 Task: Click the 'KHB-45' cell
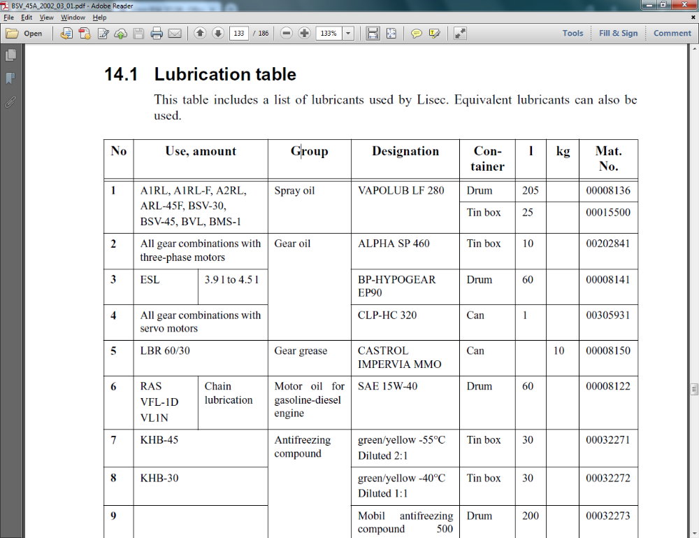pos(159,440)
